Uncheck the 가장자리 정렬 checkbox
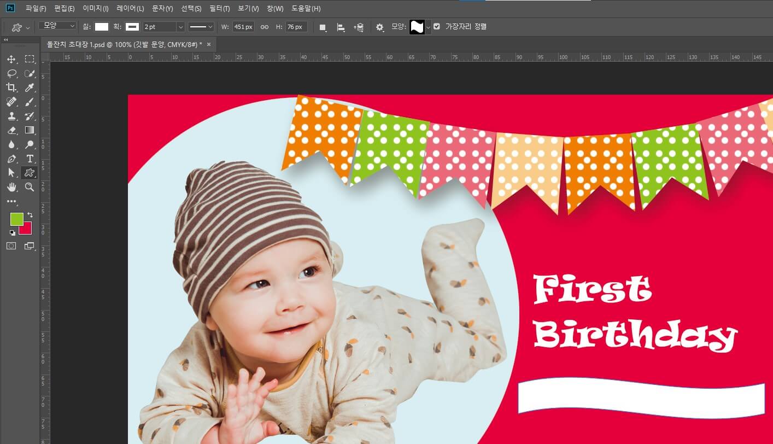773x444 pixels. click(x=436, y=26)
